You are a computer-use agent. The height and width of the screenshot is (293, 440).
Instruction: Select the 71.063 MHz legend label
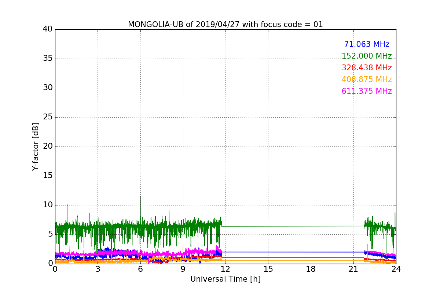pos(367,44)
